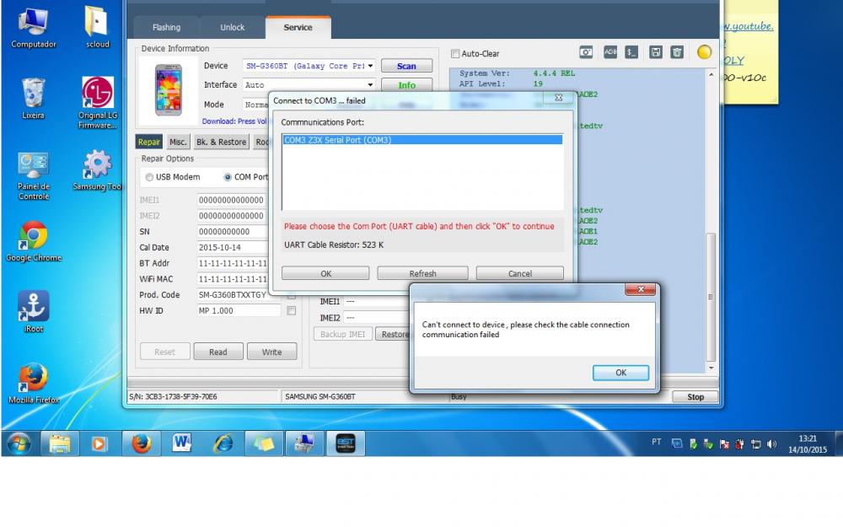This screenshot has width=843, height=527.
Task: Open File Explorer from the taskbar
Action: pyautogui.click(x=60, y=444)
